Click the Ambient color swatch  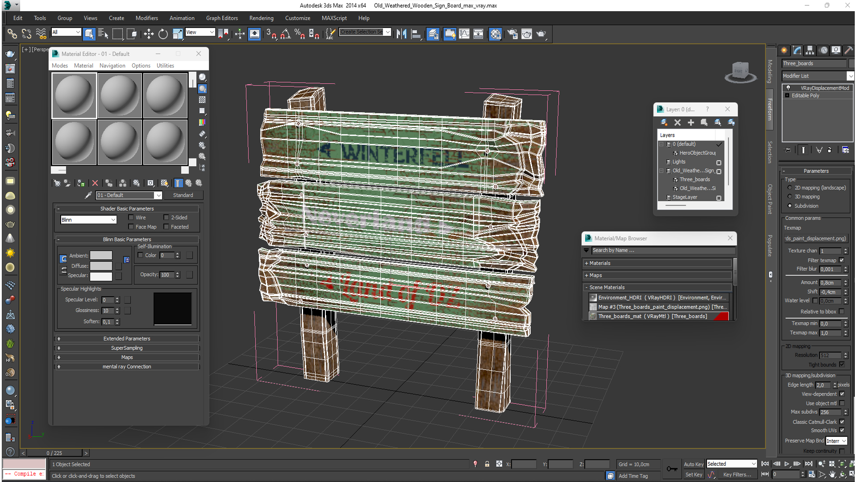pyautogui.click(x=101, y=256)
